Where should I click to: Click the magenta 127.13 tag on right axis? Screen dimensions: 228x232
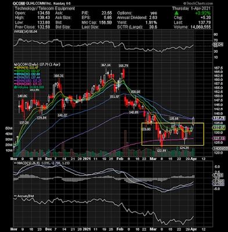219,138
